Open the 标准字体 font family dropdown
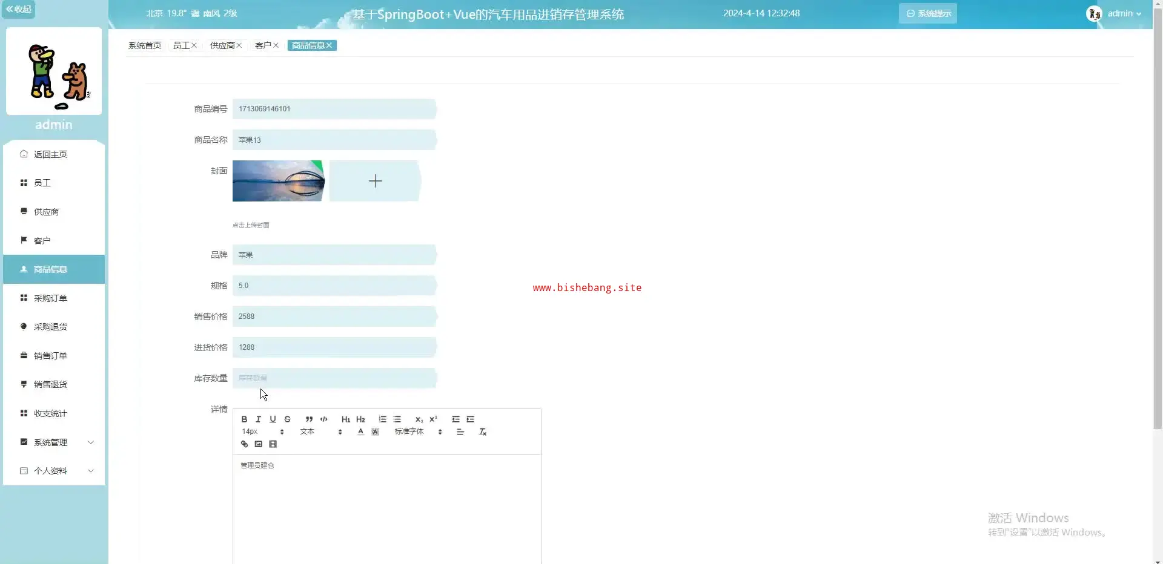The height and width of the screenshot is (564, 1163). pyautogui.click(x=418, y=432)
